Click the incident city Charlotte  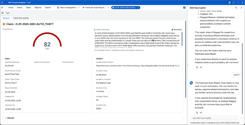[x=100, y=91]
